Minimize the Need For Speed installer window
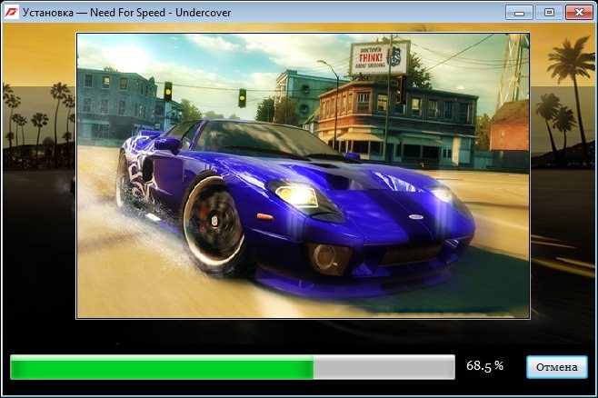The height and width of the screenshot is (398, 598). point(521,12)
